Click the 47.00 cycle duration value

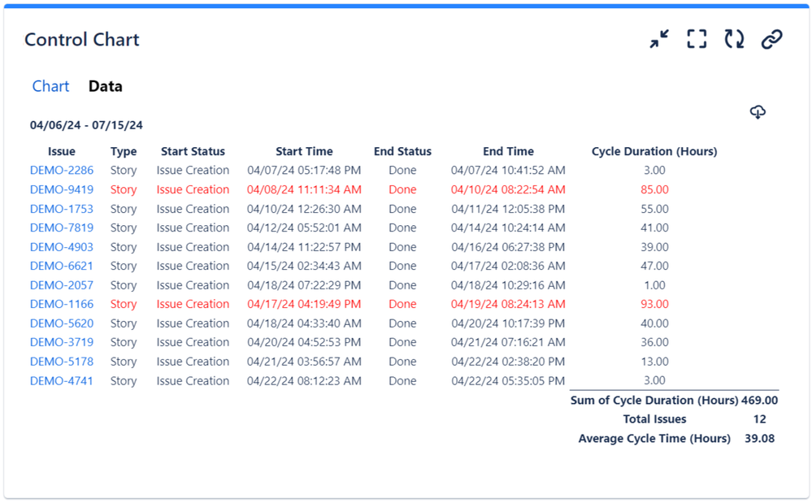[x=654, y=266]
